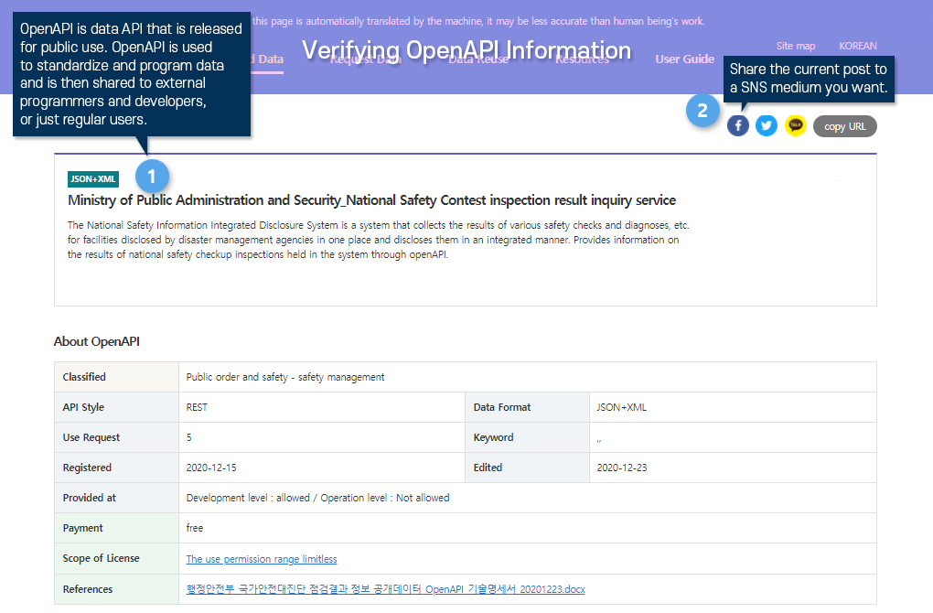The width and height of the screenshot is (933, 613).
Task: Click the Verifying OpenAPI Information heading
Action: pos(466,49)
